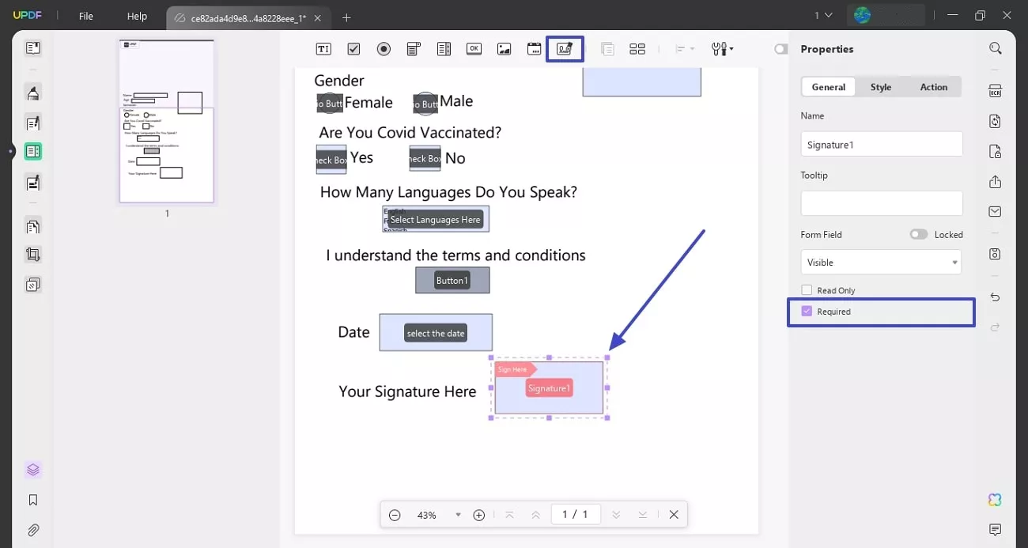Select the Check Box form tool

tap(353, 49)
